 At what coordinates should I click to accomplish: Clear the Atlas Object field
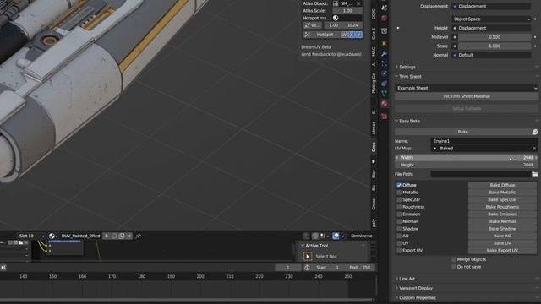[358, 3]
